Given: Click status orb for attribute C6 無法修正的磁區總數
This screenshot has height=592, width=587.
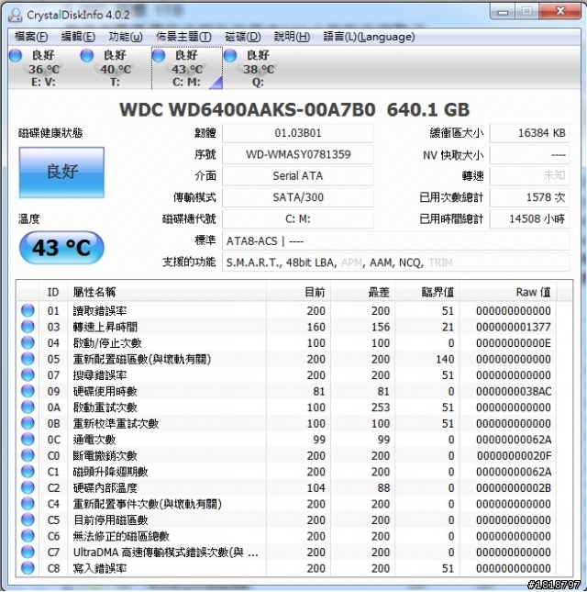Looking at the screenshot, I should (28, 536).
